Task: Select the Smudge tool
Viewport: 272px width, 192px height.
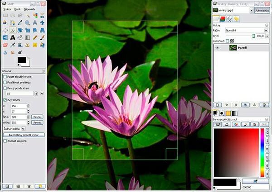Action: pos(13,52)
